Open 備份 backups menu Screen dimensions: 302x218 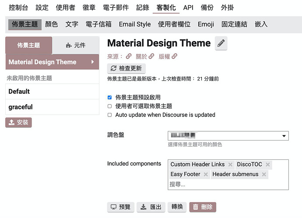pos(207,8)
